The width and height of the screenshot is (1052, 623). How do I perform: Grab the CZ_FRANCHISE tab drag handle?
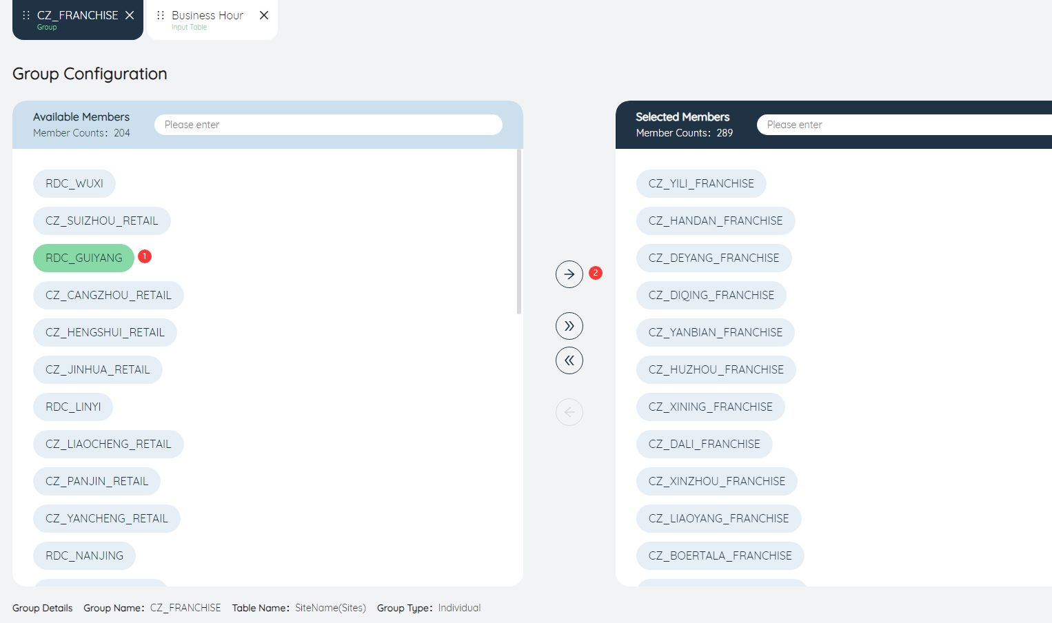click(26, 15)
